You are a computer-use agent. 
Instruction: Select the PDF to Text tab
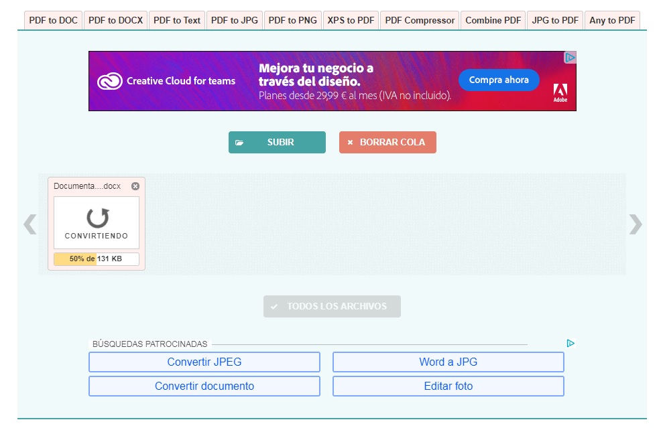(177, 20)
